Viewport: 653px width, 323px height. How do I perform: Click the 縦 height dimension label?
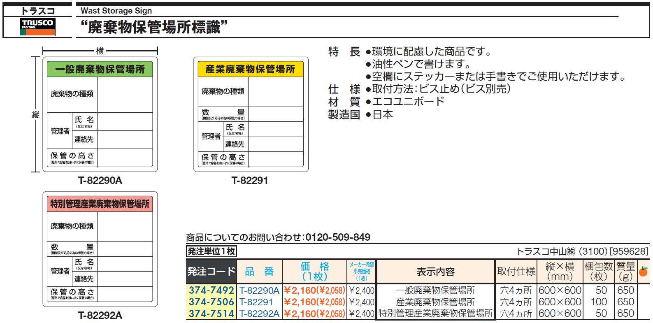click(36, 115)
